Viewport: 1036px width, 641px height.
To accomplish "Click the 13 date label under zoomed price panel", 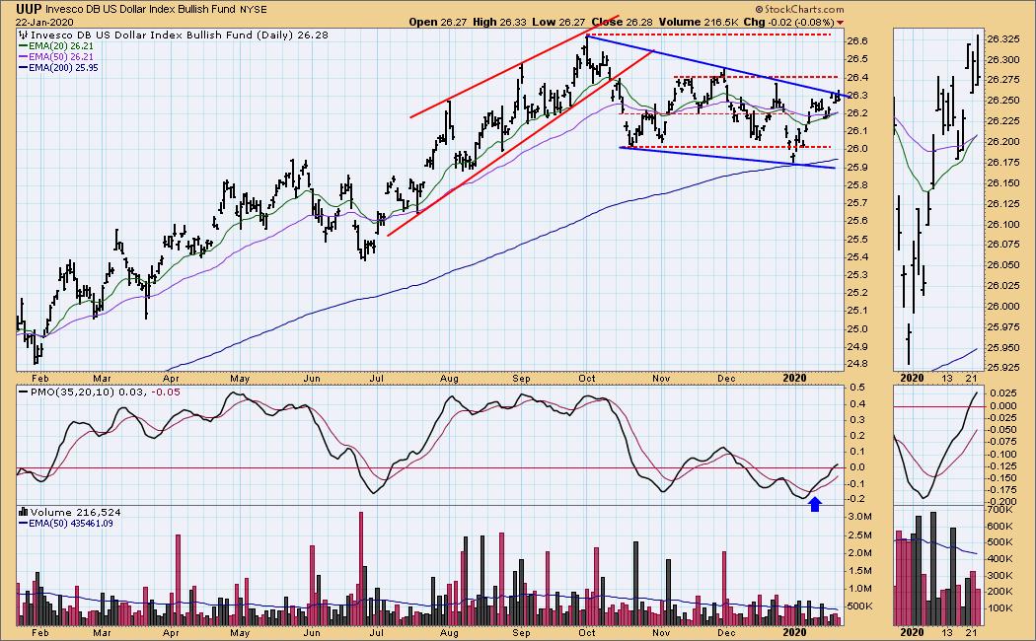I will coord(947,378).
